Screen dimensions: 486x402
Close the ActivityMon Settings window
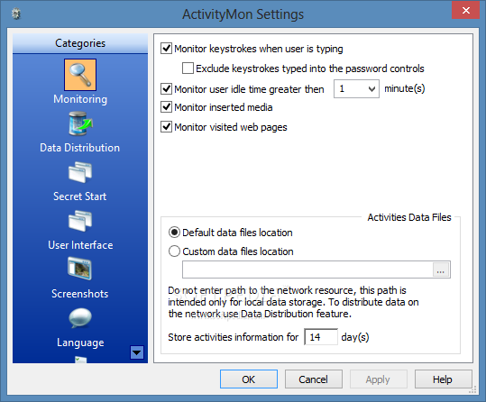tap(465, 10)
